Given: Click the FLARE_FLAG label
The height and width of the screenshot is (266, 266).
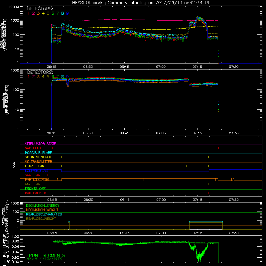Looking at the screenshot, I should tap(35, 166).
